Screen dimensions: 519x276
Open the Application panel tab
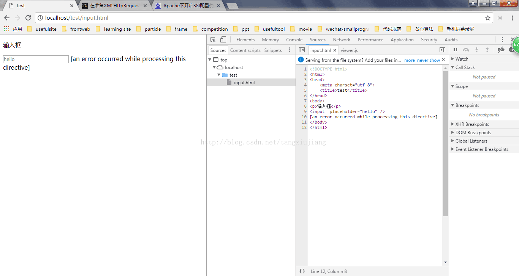[x=402, y=39]
